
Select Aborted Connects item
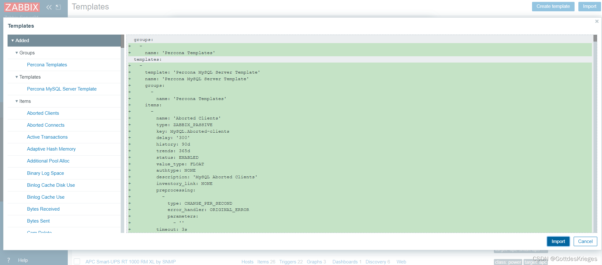tap(46, 125)
